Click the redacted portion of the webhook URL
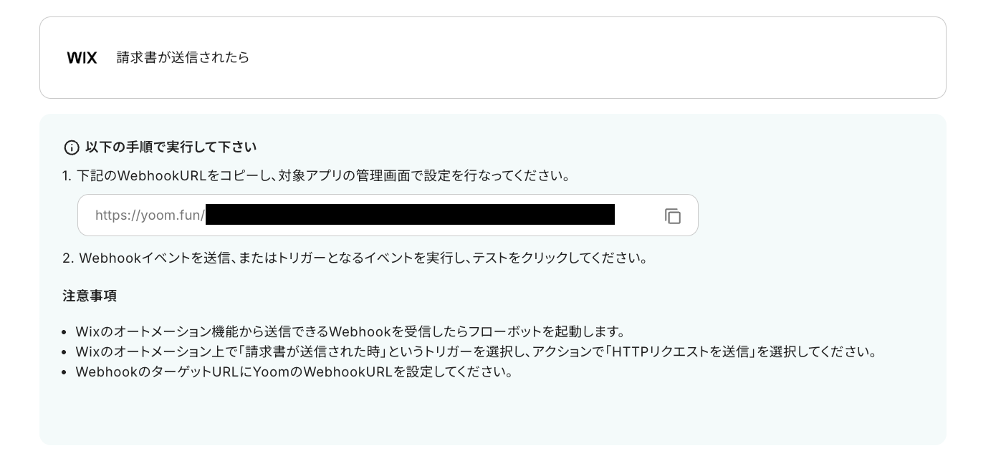 pos(408,214)
